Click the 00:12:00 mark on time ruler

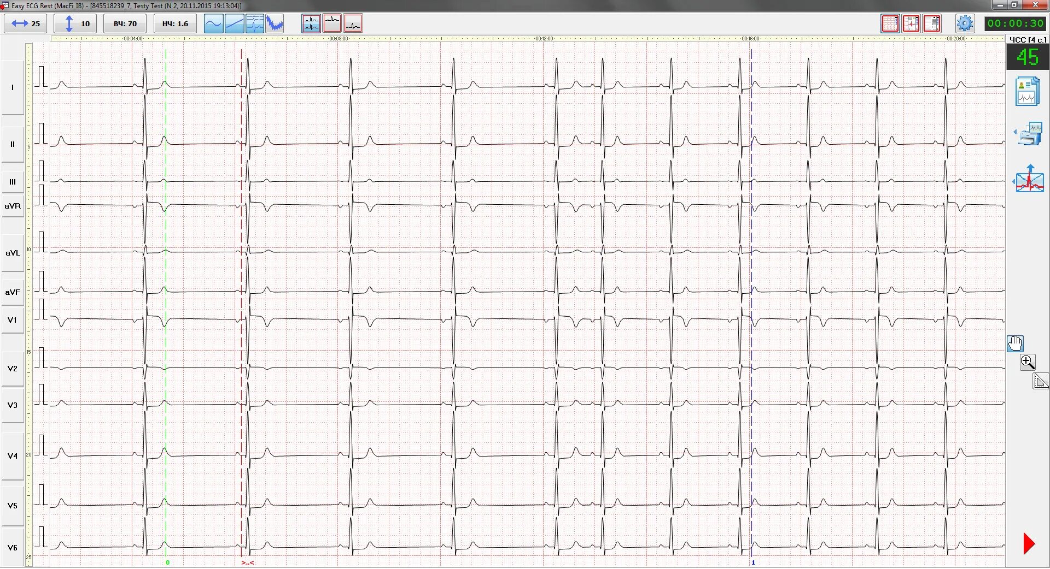544,39
